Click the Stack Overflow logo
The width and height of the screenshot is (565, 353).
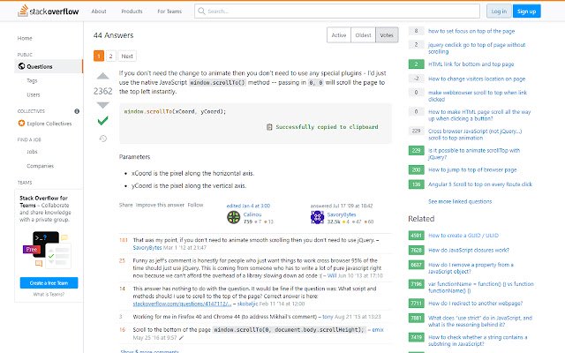[x=49, y=11]
